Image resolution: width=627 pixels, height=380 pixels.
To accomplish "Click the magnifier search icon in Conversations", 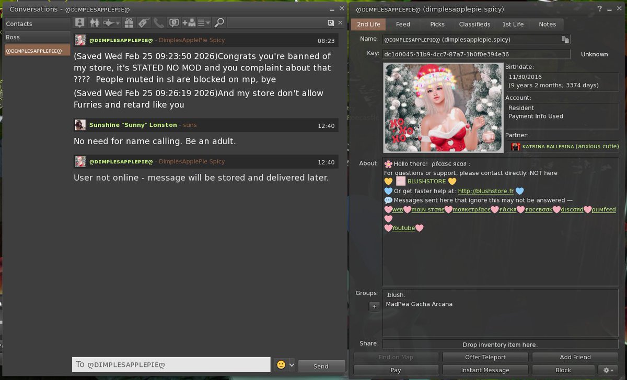I will coord(219,22).
